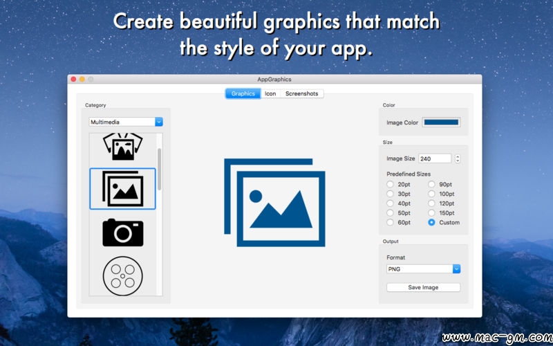Open the Image Color swatch
553x346 pixels.
[441, 122]
